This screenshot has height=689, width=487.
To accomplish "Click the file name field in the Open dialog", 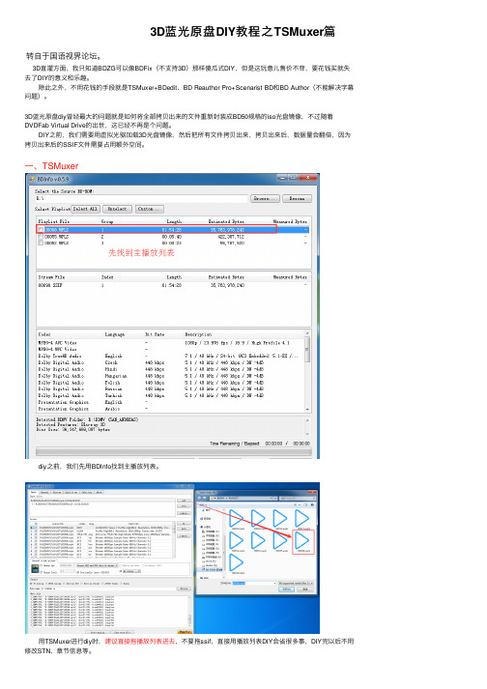I will coord(254,583).
